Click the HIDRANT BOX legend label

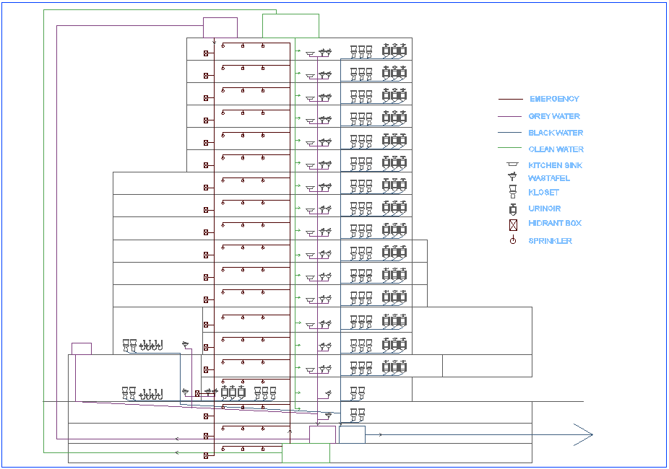pyautogui.click(x=554, y=224)
